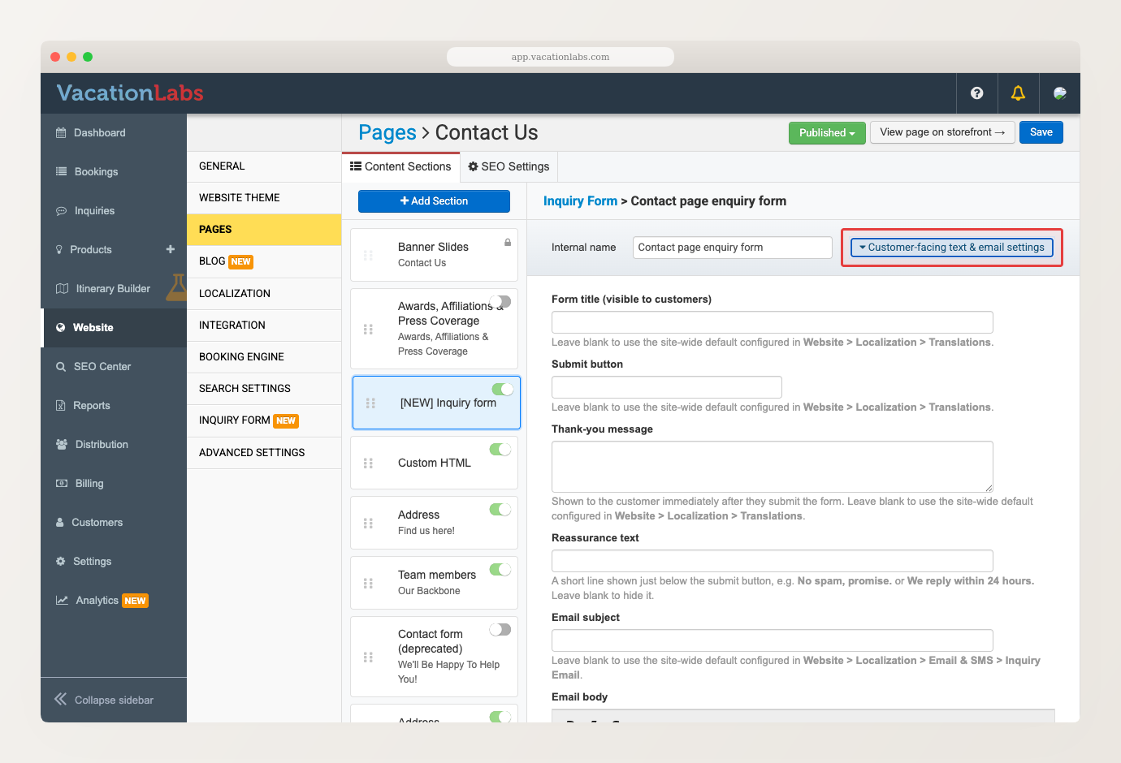Focus the Reassurance text input field
Image resolution: width=1121 pixels, height=763 pixels.
[x=773, y=561]
